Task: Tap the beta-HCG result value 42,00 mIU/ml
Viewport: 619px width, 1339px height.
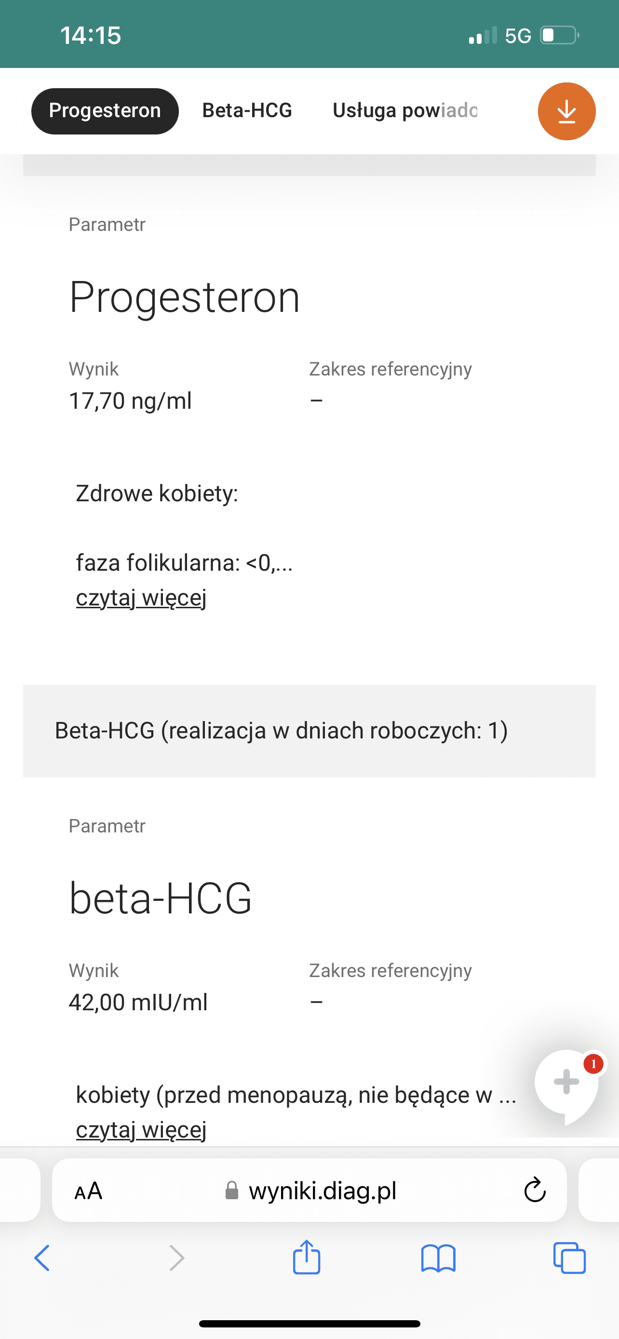Action: click(x=138, y=1002)
